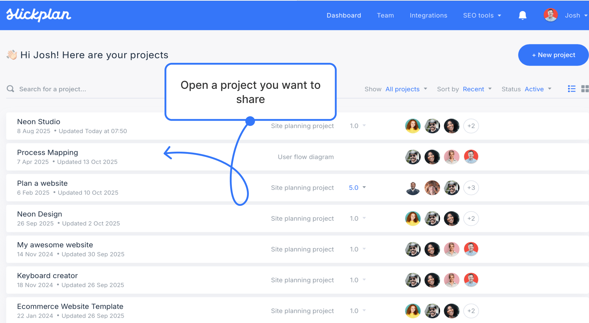589x323 pixels.
Task: Open the Integrations page
Action: tap(428, 15)
